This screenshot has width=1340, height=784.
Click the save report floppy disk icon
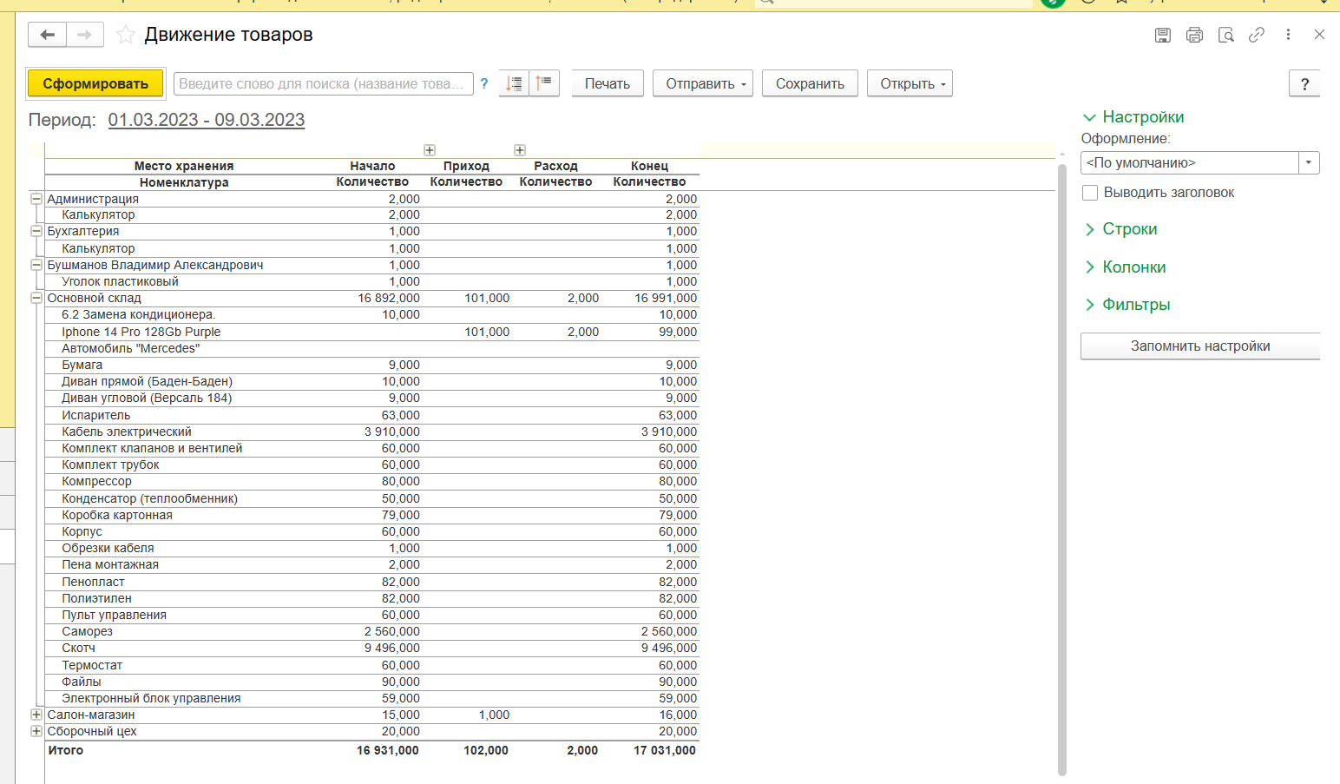[x=1163, y=35]
